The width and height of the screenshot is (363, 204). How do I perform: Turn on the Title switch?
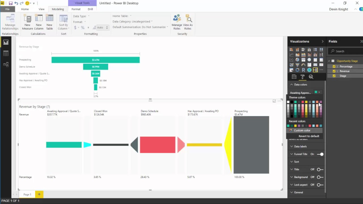pos(320,169)
